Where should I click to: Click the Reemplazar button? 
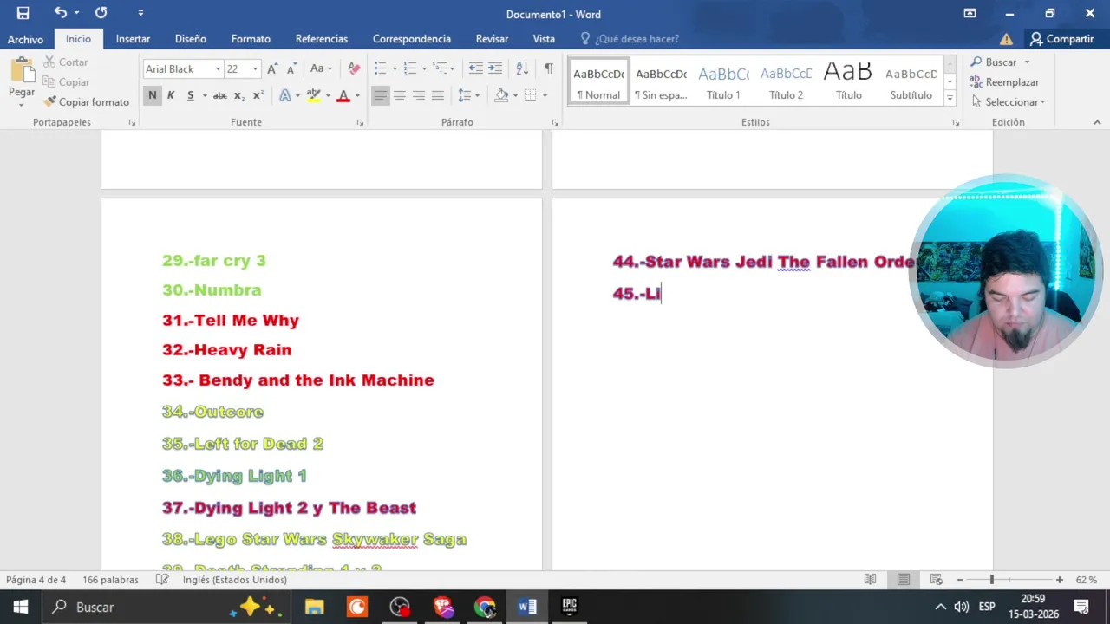pyautogui.click(x=1004, y=82)
